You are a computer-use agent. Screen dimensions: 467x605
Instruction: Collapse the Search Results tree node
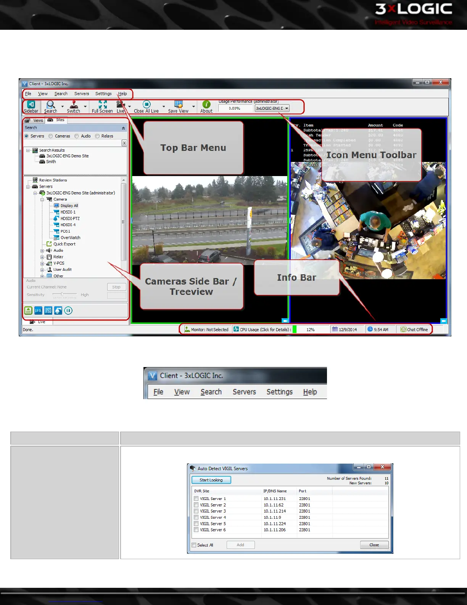(x=28, y=150)
